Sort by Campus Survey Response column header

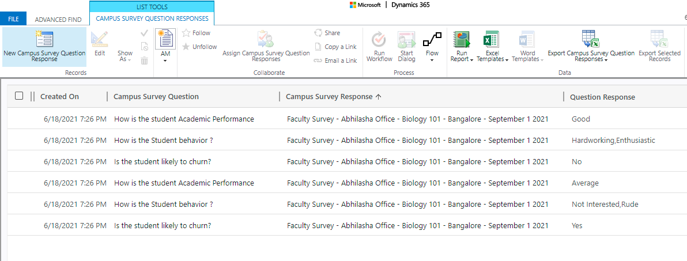(x=330, y=97)
